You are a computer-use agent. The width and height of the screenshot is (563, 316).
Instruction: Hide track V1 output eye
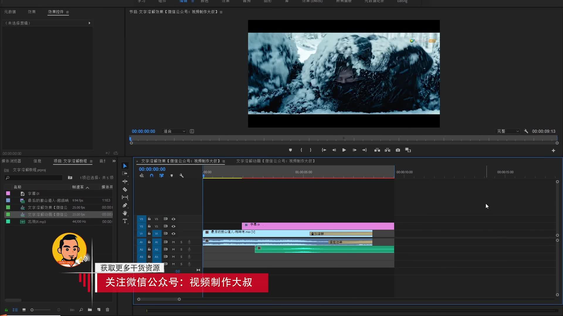pos(173,233)
